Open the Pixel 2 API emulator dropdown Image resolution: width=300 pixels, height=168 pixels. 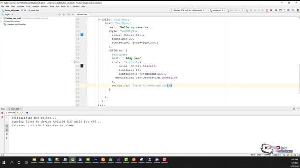[235, 10]
